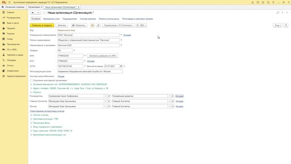Open dropdown for Руководитель name field
291x164 pixels.
click(105, 96)
